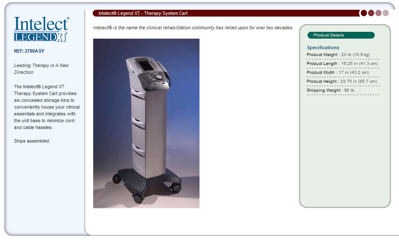Click the Shipping Weight 90 lb row
Screen dimensions: 399x241
click(x=343, y=90)
